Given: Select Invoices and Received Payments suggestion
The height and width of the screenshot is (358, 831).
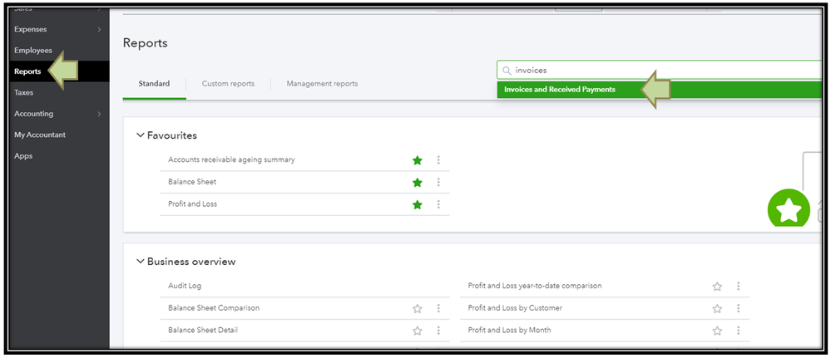Looking at the screenshot, I should [x=660, y=90].
